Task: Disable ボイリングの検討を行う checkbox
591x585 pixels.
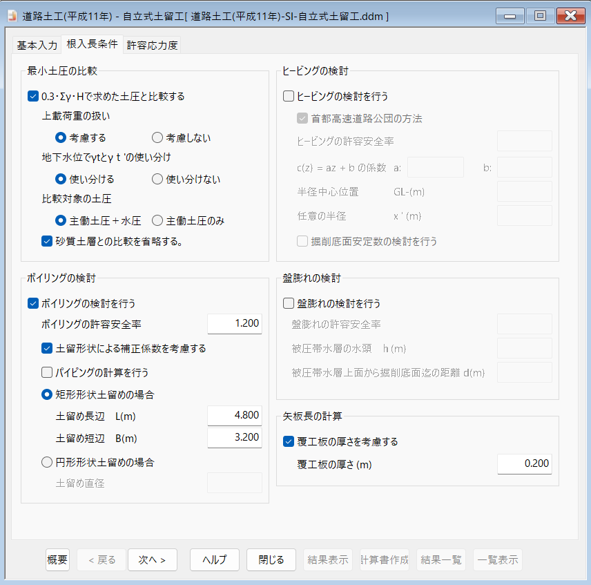Action: coord(33,303)
